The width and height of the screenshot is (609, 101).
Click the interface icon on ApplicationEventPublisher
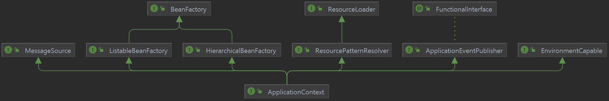tap(409, 50)
